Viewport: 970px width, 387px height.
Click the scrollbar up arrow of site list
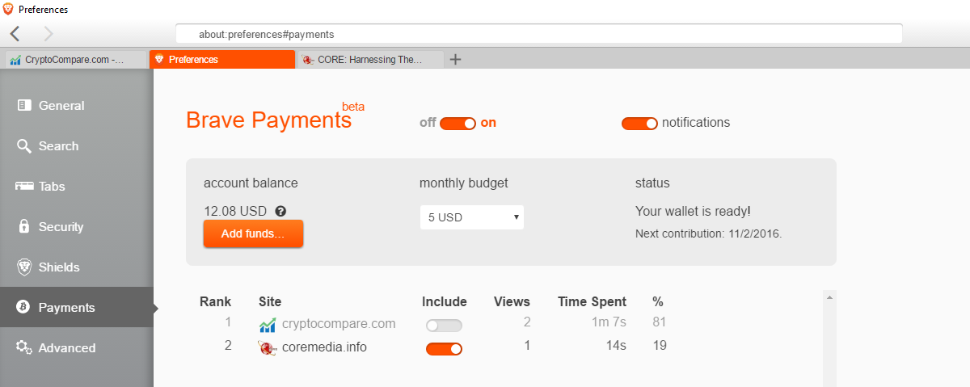829,297
